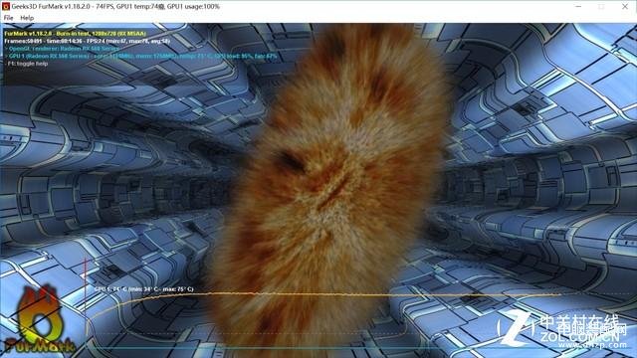Open the Help menu
This screenshot has width=637, height=358.
coord(27,18)
